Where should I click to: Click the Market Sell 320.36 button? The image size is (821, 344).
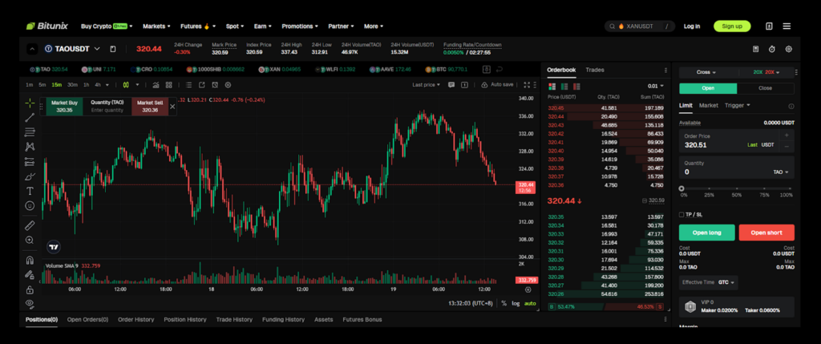(150, 107)
